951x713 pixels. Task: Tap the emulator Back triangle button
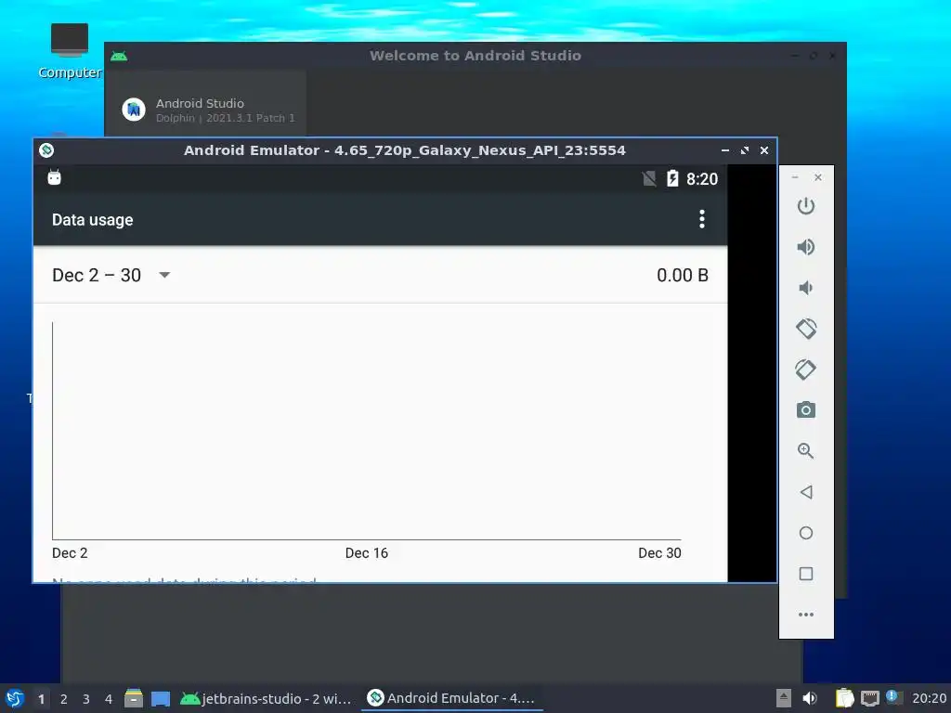tap(805, 492)
